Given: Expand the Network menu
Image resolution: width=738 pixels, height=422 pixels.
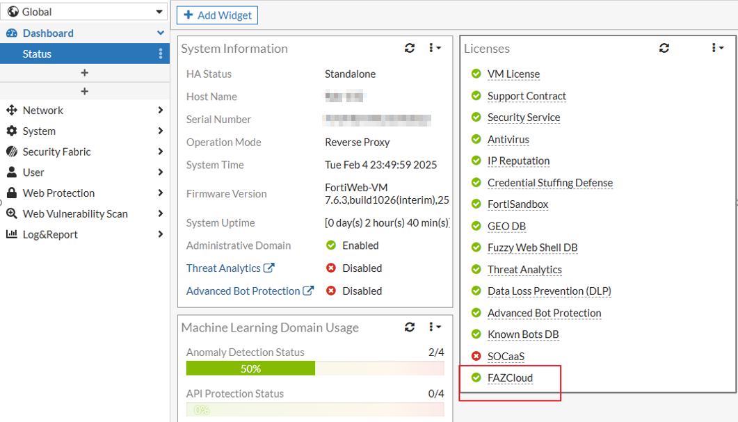Looking at the screenshot, I should 85,111.
